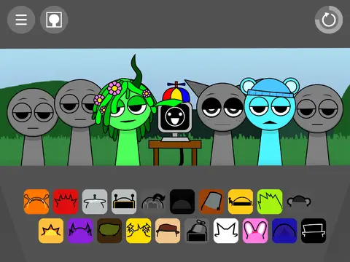Image resolution: width=350 pixels, height=262 pixels.
Task: Click the circular reset arrow button
Action: tap(329, 20)
